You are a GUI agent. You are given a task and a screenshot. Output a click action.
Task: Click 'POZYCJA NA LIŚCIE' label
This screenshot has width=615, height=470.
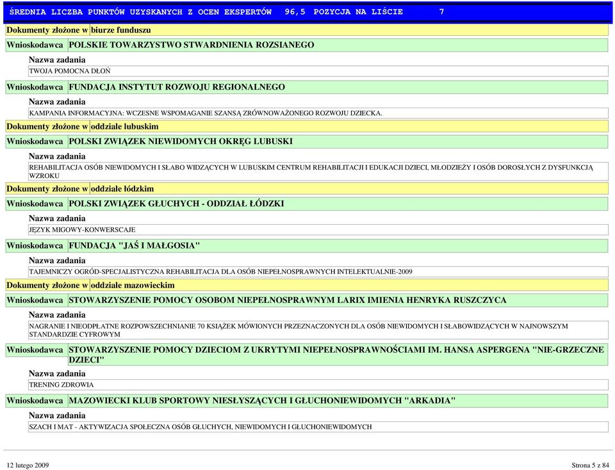(358, 12)
